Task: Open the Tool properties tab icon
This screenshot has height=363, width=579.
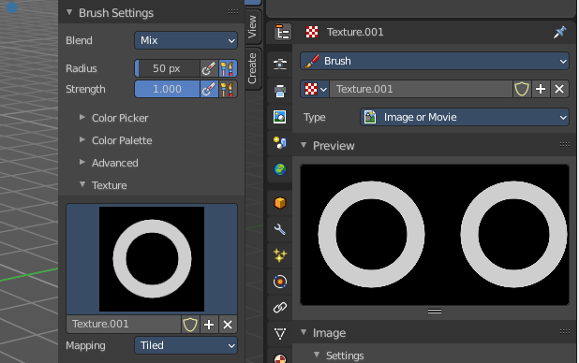Action: (283, 33)
